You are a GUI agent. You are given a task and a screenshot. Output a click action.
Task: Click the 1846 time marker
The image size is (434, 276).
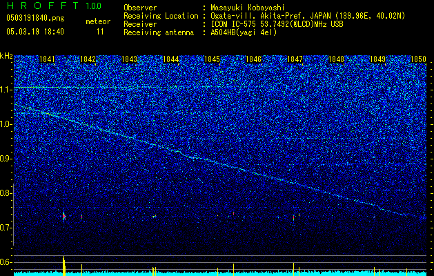click(x=253, y=59)
